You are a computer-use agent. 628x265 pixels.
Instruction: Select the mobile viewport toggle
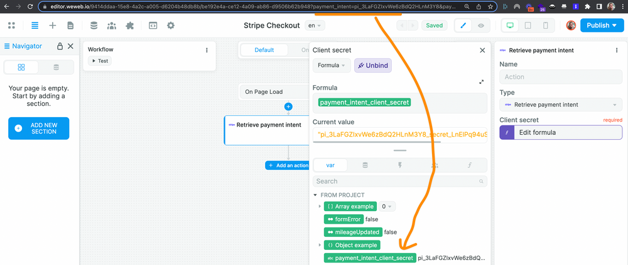[546, 26]
